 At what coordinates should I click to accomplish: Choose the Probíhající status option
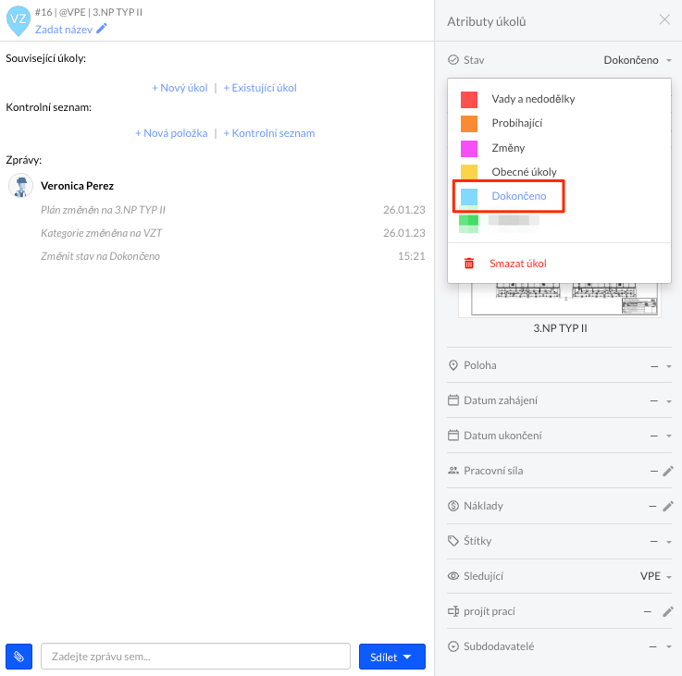516,123
